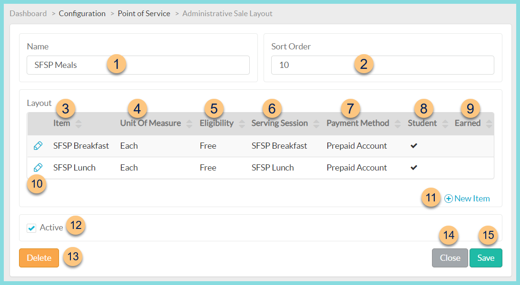Open the Configuration breadcrumb
Viewport: 520px width, 285px height.
82,13
